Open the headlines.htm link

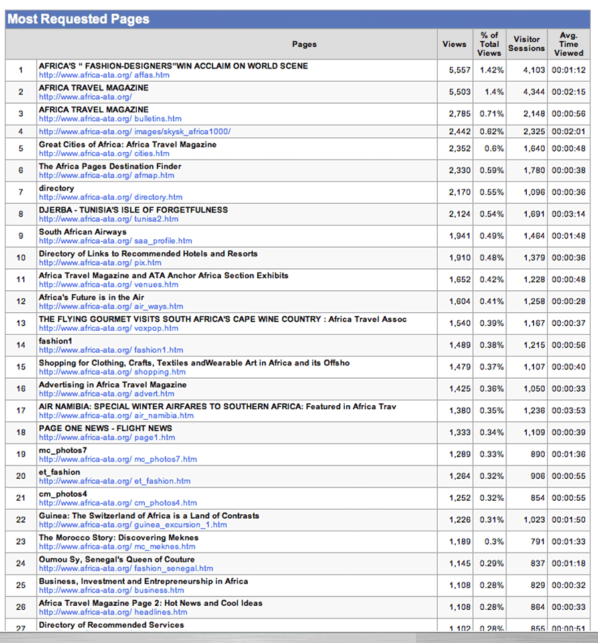[x=113, y=612]
